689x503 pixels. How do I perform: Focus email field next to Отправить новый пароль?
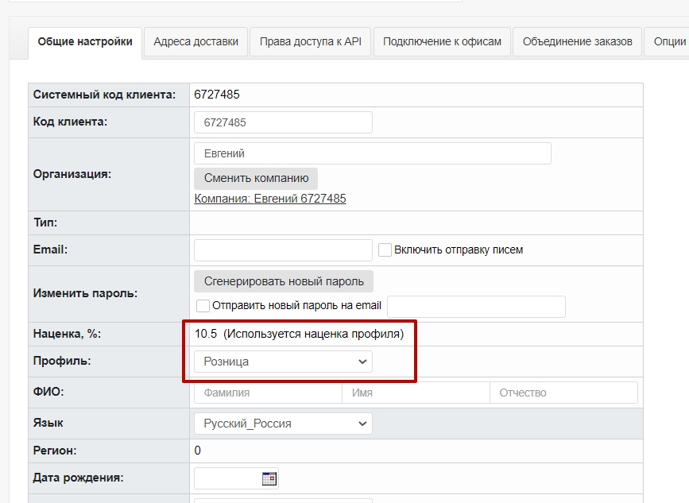click(x=476, y=307)
